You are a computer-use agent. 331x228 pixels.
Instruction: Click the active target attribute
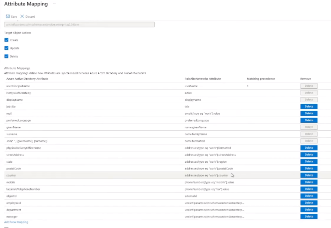pyautogui.click(x=188, y=93)
